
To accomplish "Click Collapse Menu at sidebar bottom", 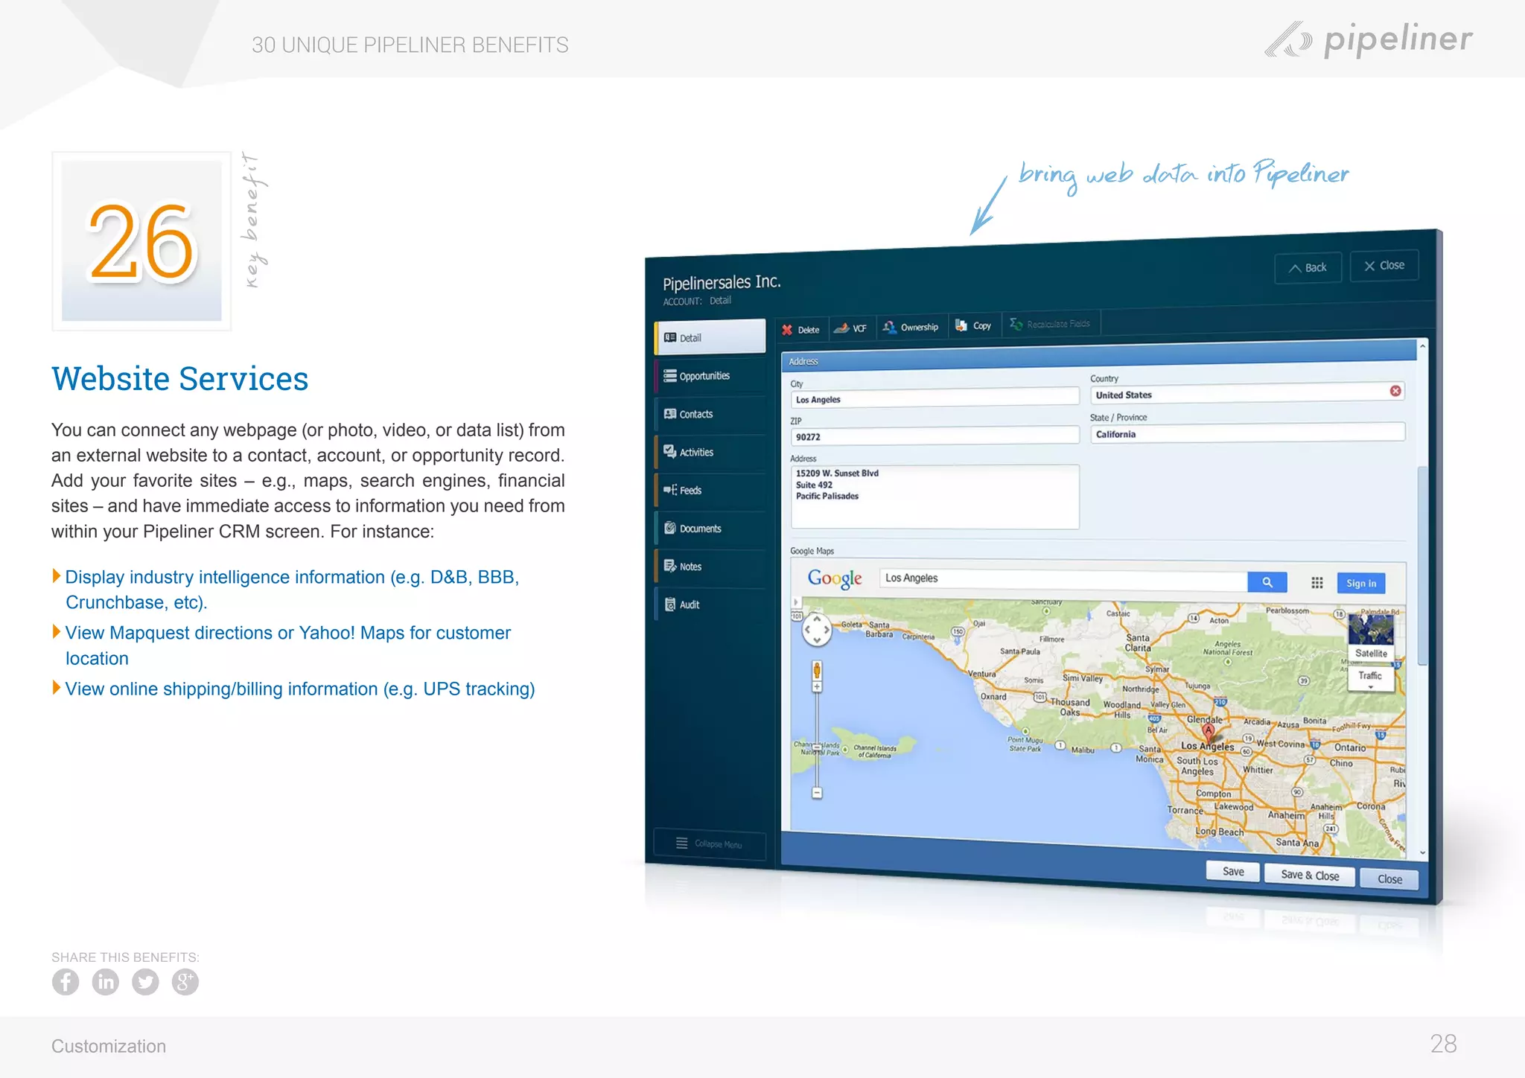I will [x=710, y=843].
